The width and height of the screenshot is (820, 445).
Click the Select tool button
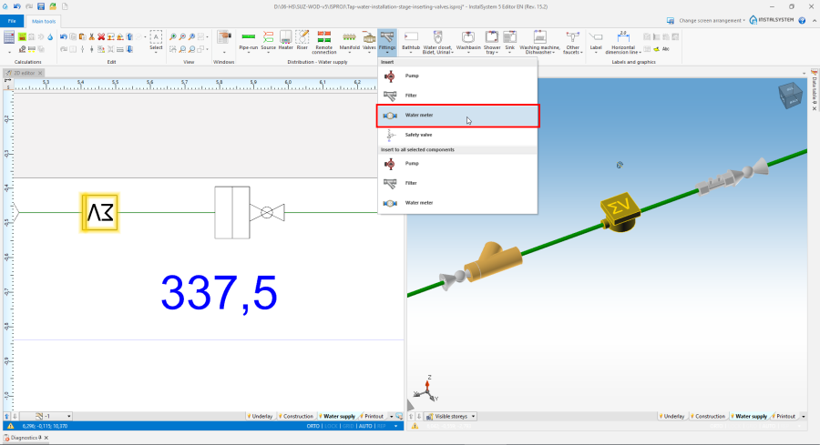click(x=156, y=41)
